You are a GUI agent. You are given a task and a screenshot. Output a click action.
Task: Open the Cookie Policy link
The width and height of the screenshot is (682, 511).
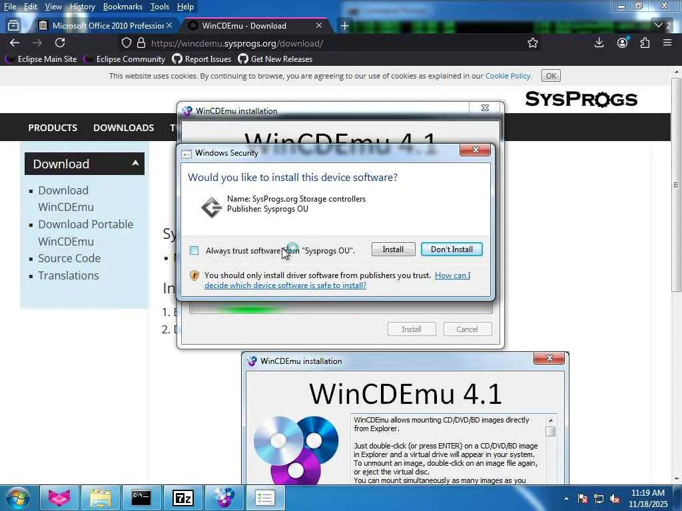coord(508,76)
